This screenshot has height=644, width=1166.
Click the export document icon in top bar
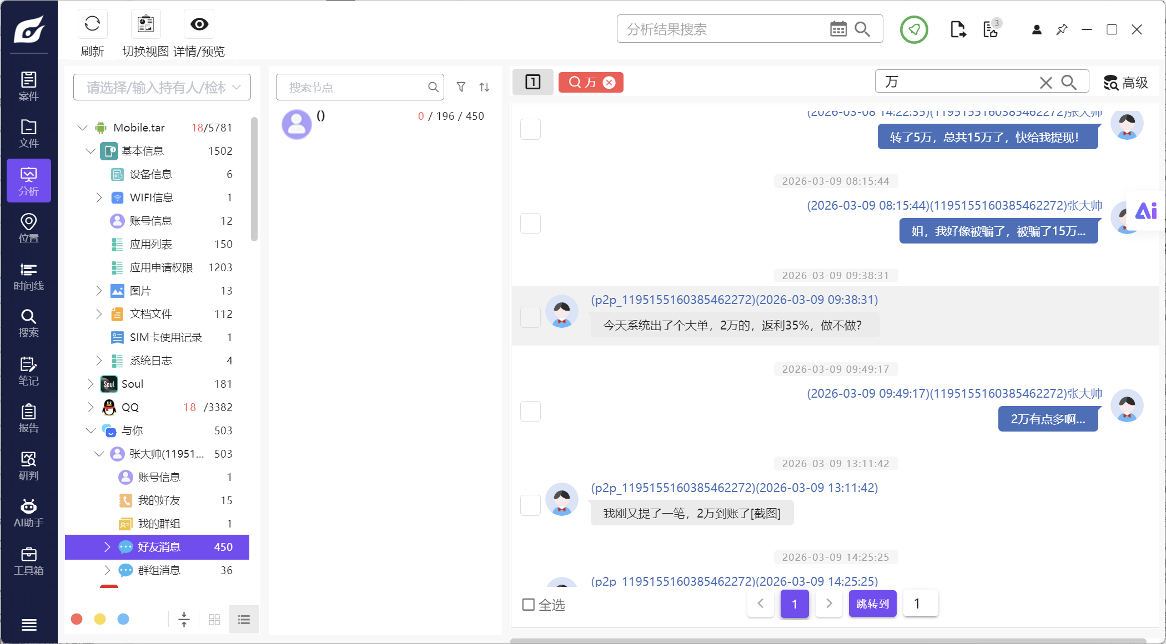[958, 29]
